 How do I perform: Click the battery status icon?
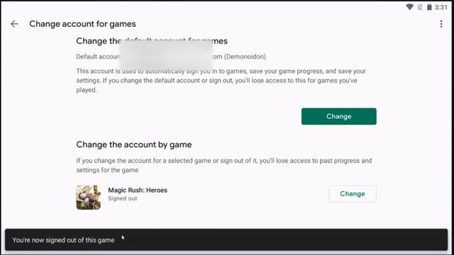pyautogui.click(x=429, y=7)
